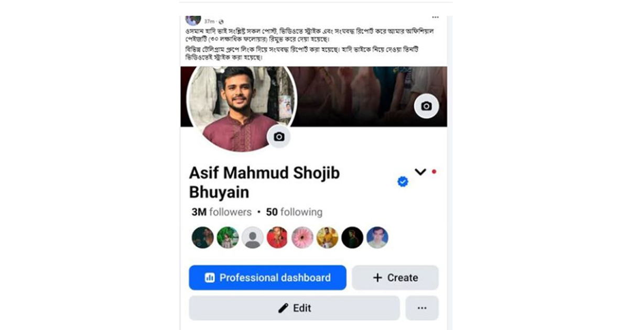The width and height of the screenshot is (629, 330).
Task: Open the three-dot menu beside Edit
Action: point(422,308)
